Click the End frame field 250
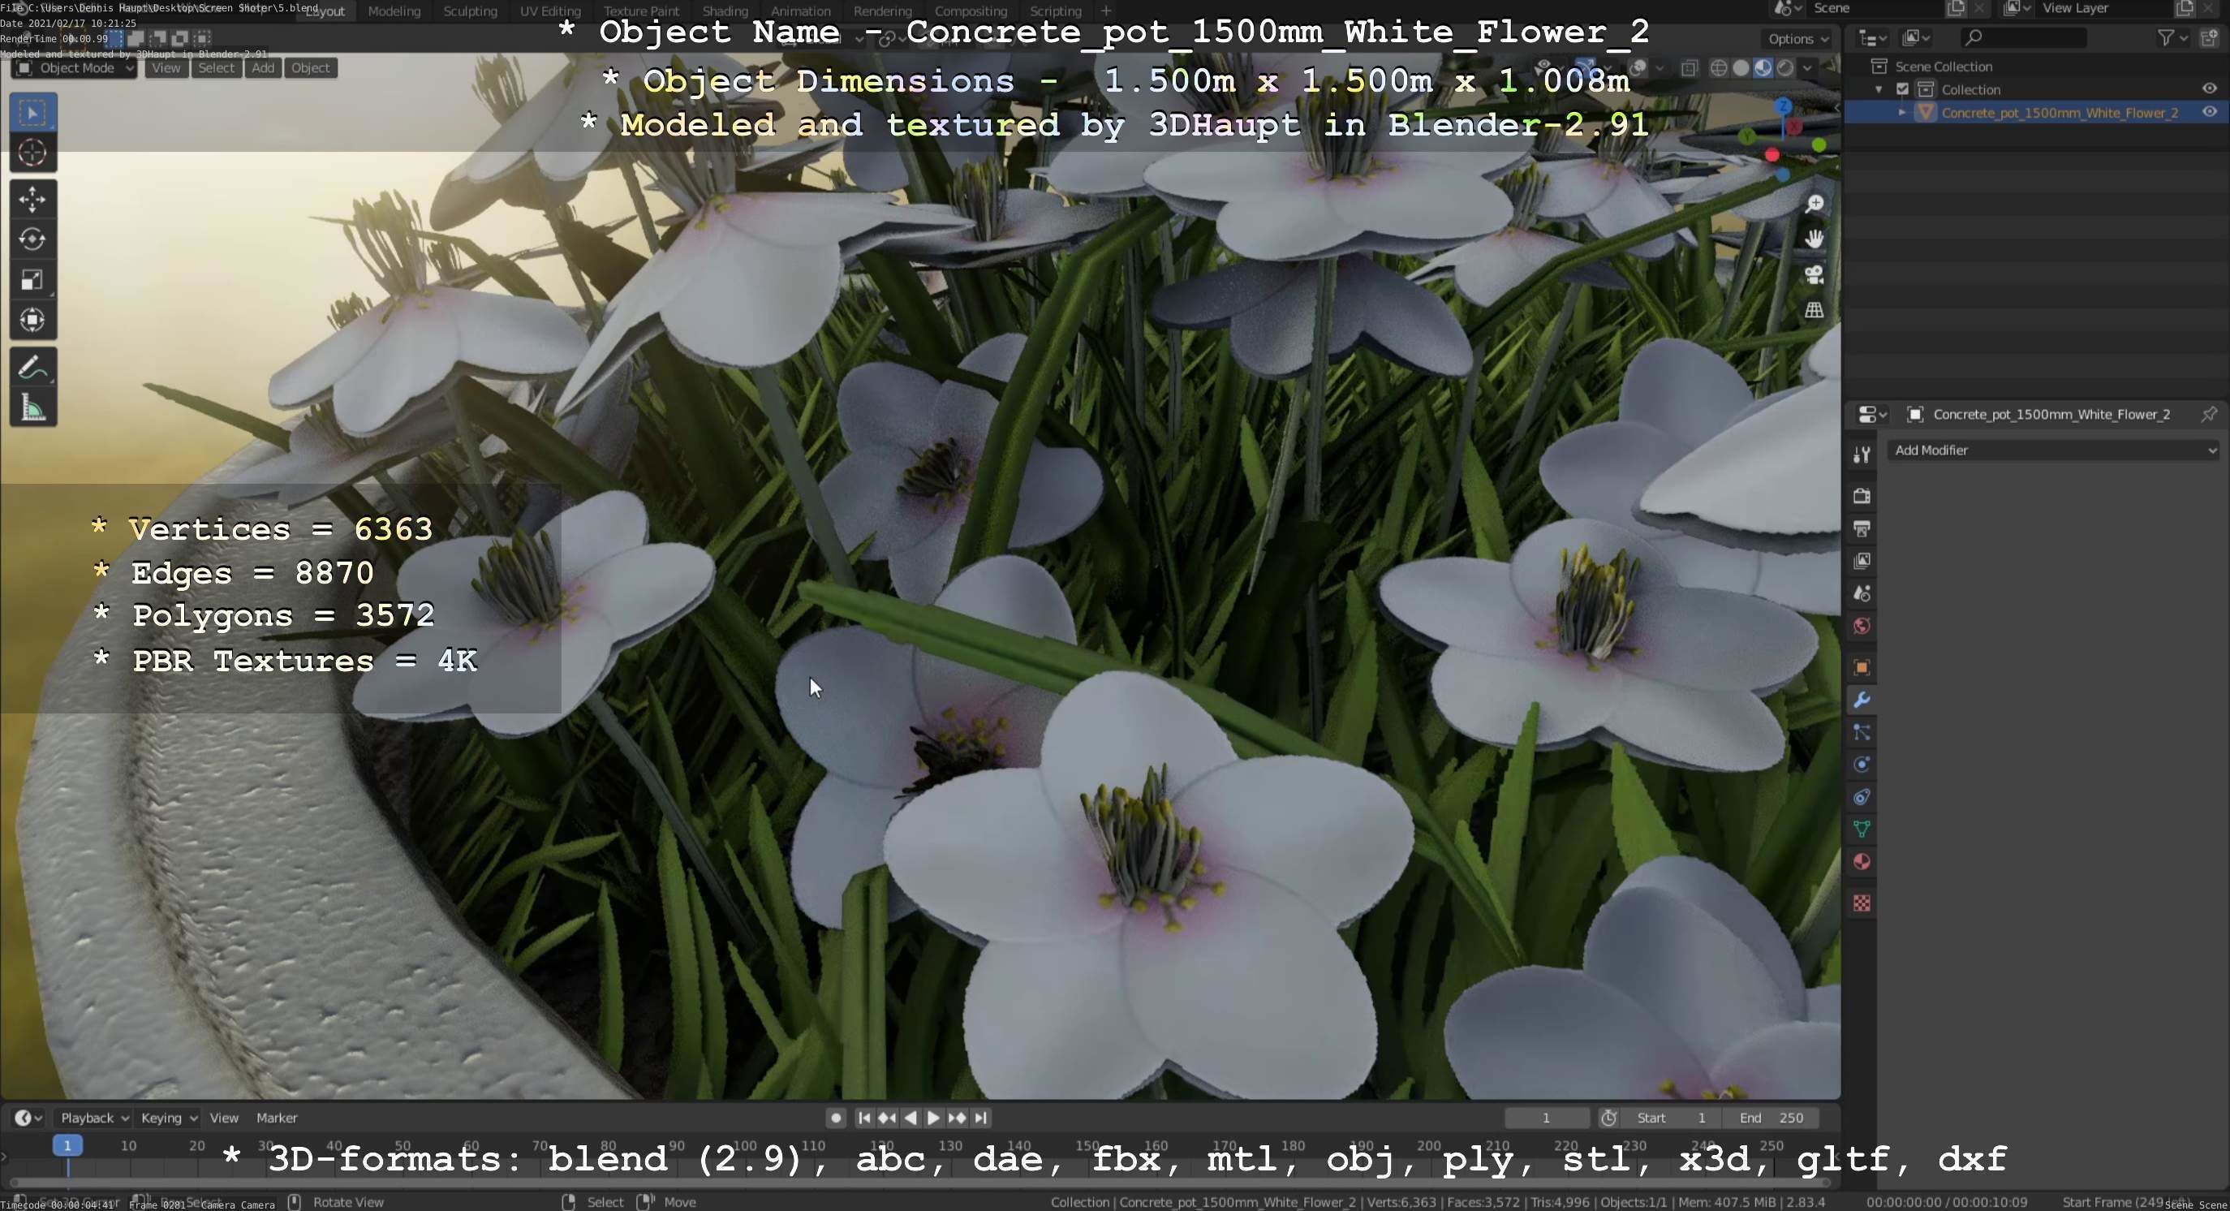 coord(1772,1118)
